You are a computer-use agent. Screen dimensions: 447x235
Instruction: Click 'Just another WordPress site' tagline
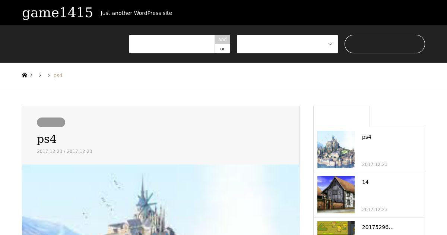[x=136, y=13]
